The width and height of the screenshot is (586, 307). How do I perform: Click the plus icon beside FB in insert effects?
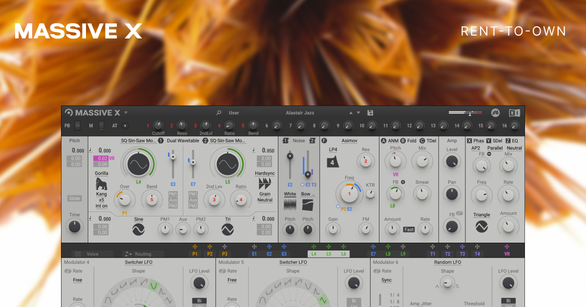[403, 182]
